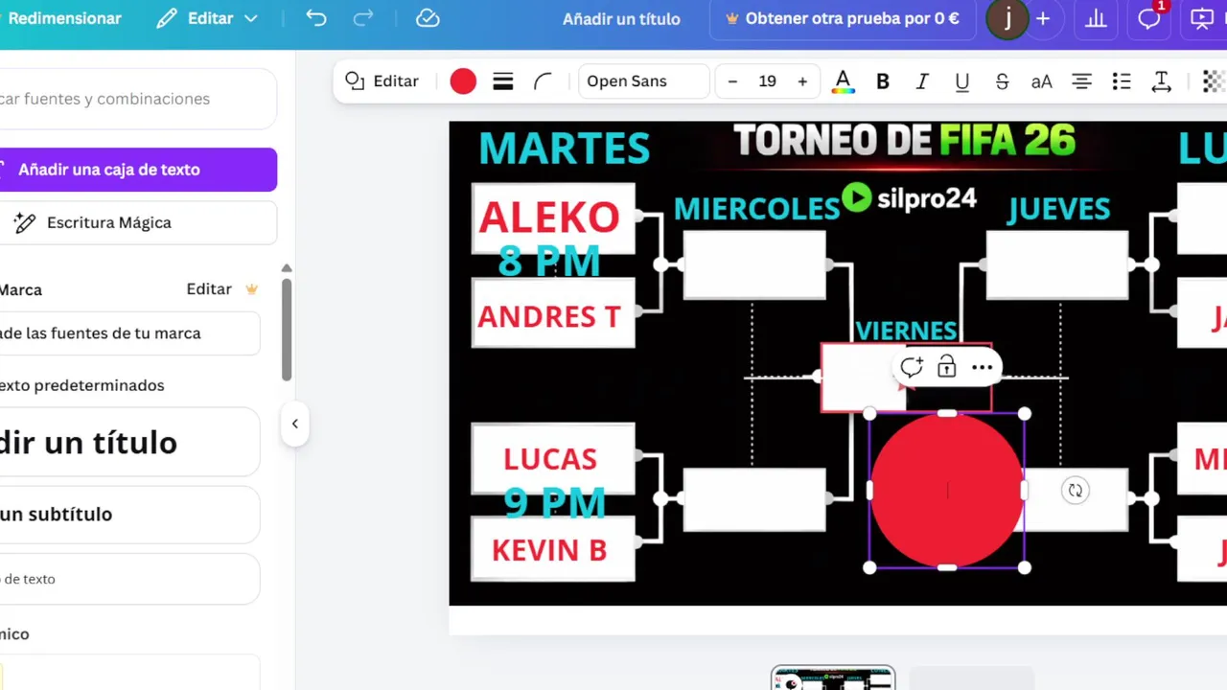The image size is (1227, 690).
Task: Select the ALEKO text on canvas
Action: 549,217
